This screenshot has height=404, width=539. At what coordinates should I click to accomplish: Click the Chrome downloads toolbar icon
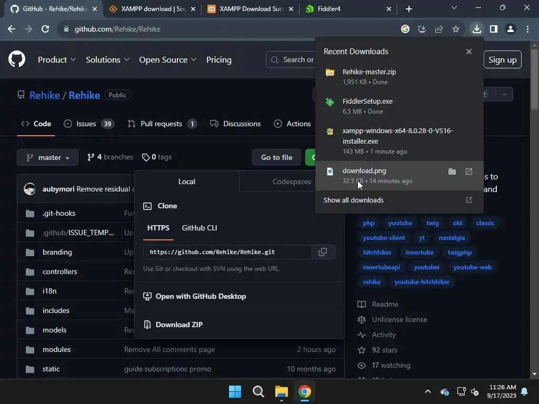coord(476,29)
